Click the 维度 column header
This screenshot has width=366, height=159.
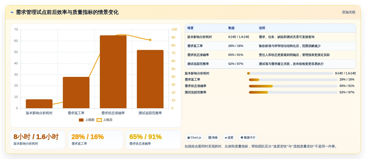190,28
